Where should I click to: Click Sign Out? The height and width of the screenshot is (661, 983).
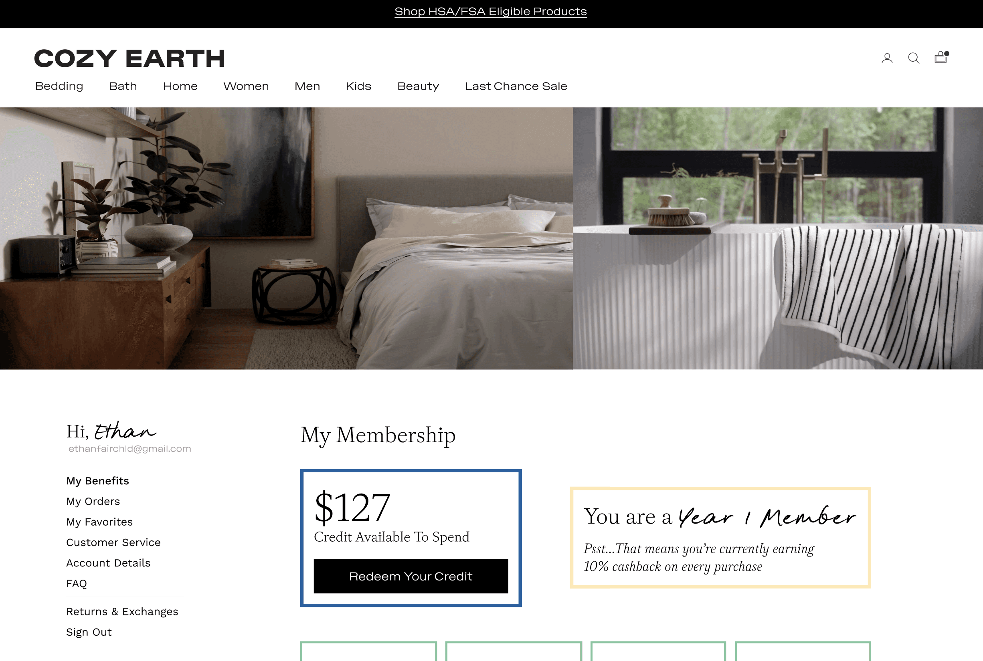(x=89, y=632)
